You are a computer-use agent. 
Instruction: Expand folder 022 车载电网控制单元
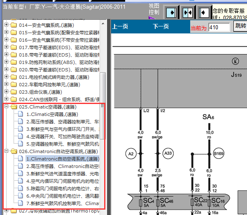[6, 84]
